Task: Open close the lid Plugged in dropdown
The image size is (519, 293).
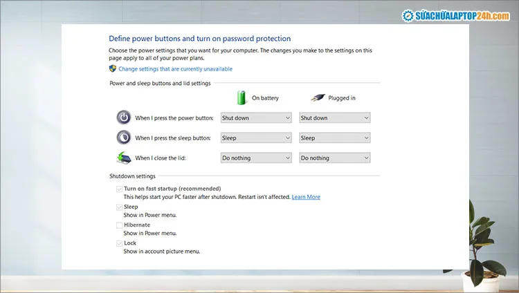Action: (335, 158)
